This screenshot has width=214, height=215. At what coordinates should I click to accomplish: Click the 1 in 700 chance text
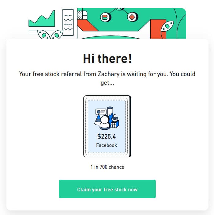click(107, 167)
